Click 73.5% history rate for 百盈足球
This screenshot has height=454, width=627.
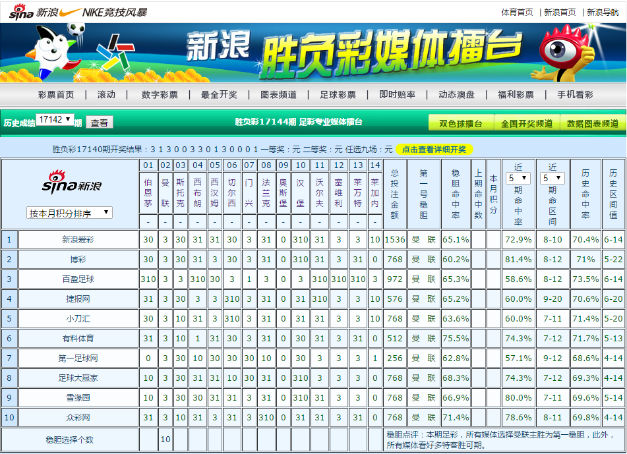point(585,279)
